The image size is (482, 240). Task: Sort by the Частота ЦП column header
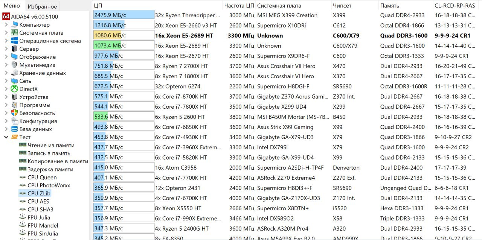239,6
